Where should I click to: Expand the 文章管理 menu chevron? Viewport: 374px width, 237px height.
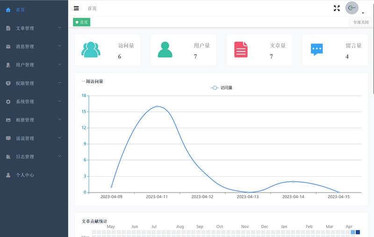click(x=60, y=28)
